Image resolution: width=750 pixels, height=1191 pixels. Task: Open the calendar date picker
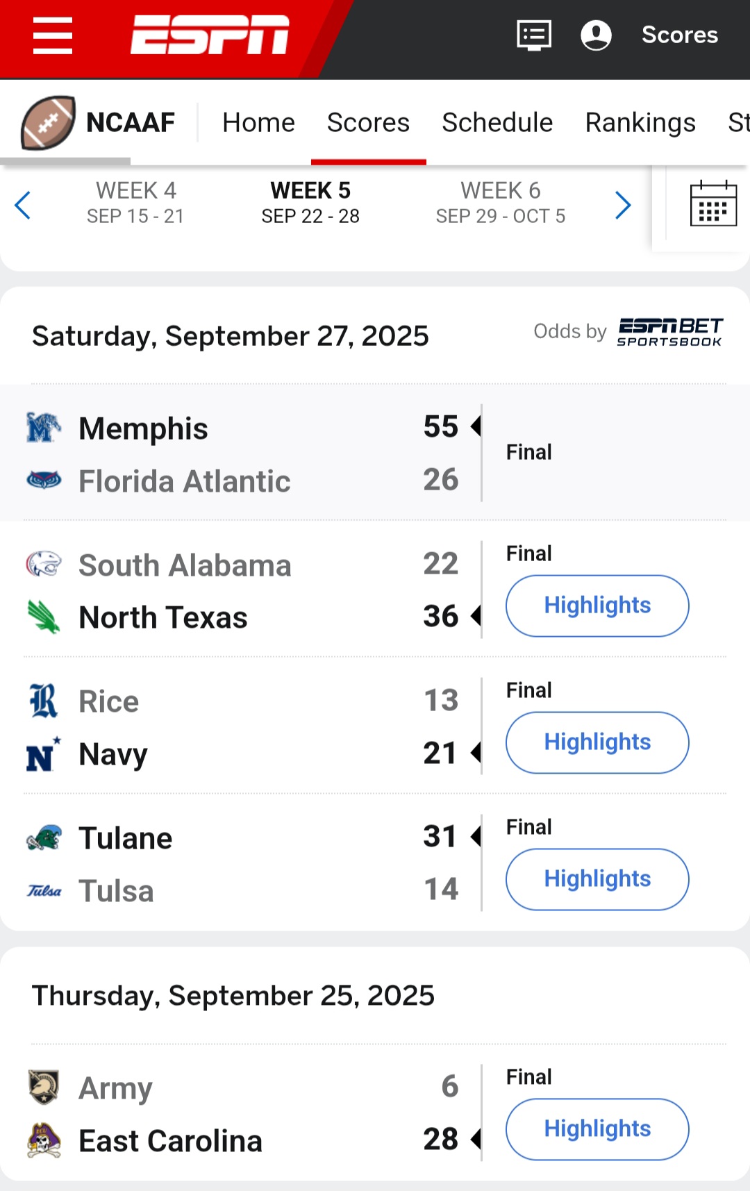tap(713, 204)
